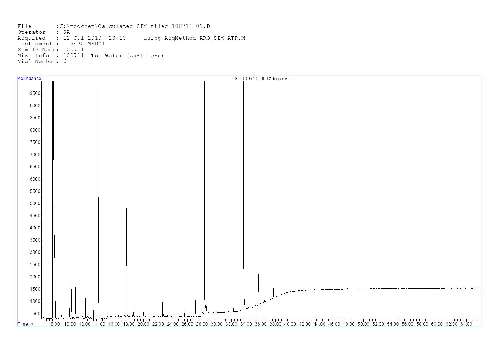
Task: Click the 5000 abundance axis tick label
Action: (x=35, y=203)
